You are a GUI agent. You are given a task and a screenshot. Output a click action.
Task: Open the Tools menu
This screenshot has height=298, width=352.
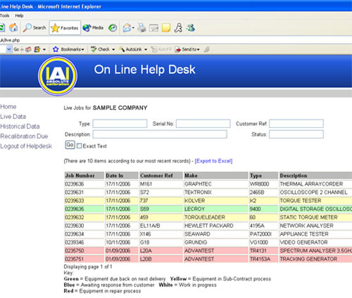click(4, 16)
